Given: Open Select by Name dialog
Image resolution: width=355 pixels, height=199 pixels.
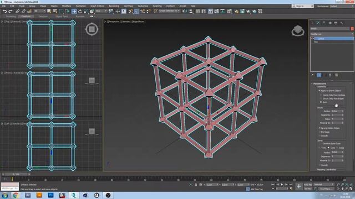Looking at the screenshot, I should tap(55, 11).
